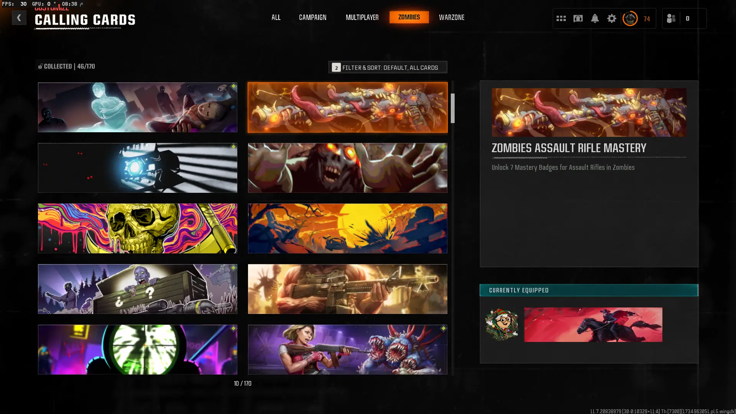Switch to the Multiplayer tab
This screenshot has width=736, height=414.
tap(362, 18)
